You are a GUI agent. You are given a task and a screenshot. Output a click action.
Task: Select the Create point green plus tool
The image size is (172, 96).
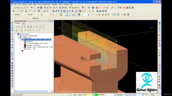click(x=13, y=11)
